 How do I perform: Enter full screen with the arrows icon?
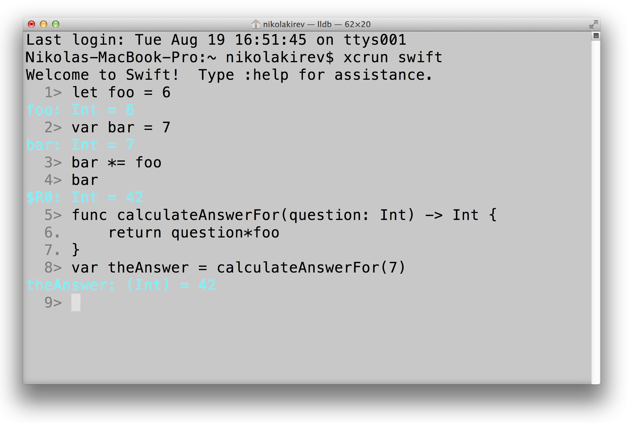593,24
